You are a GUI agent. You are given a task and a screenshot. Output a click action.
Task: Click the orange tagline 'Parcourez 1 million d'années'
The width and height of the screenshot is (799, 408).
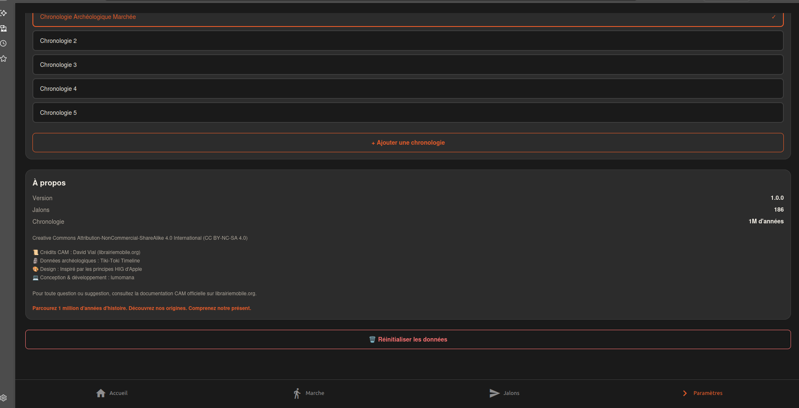(142, 308)
